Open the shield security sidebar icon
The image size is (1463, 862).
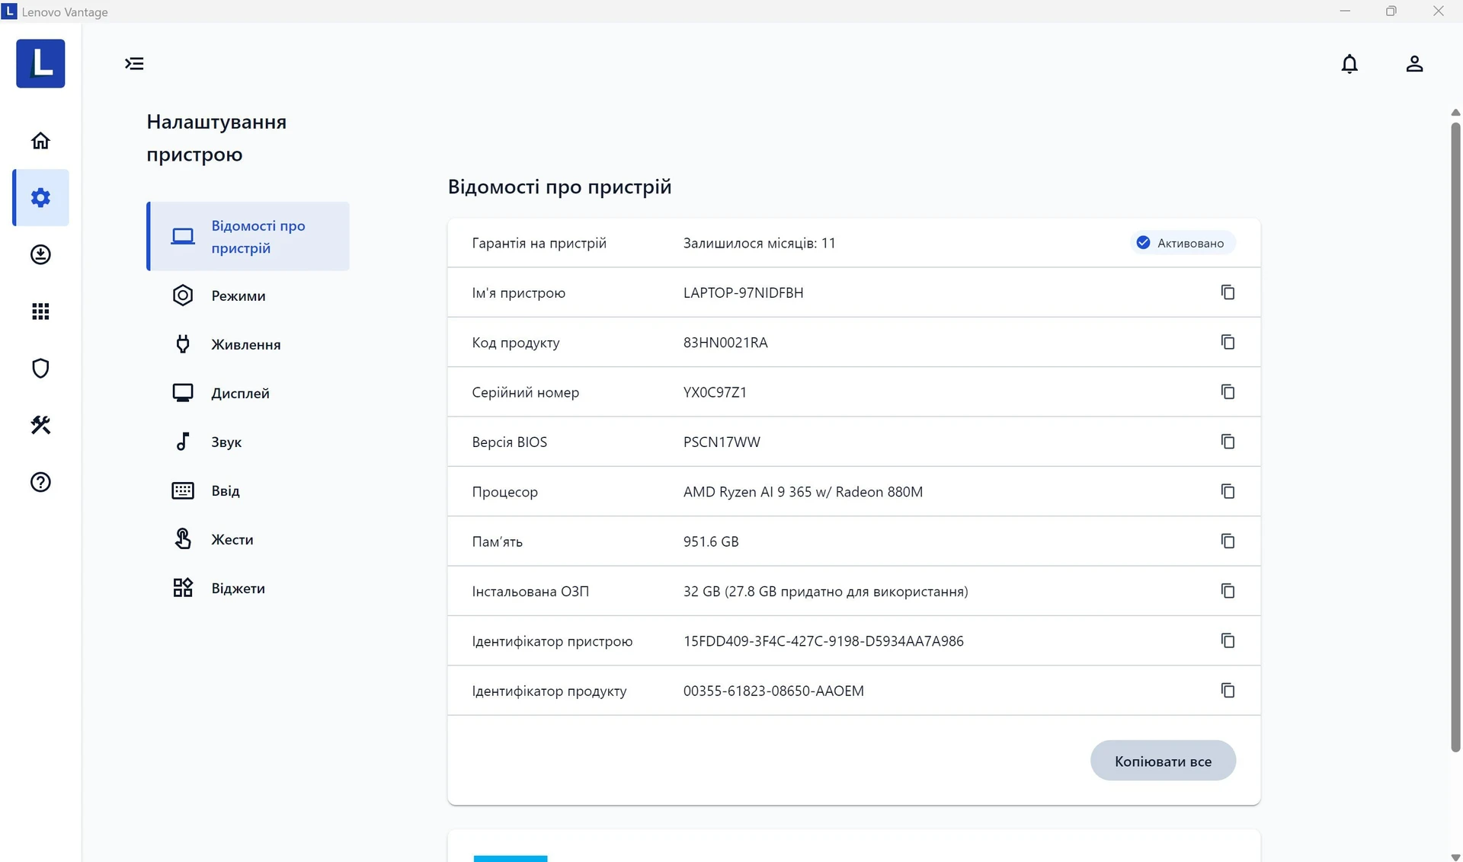coord(40,369)
